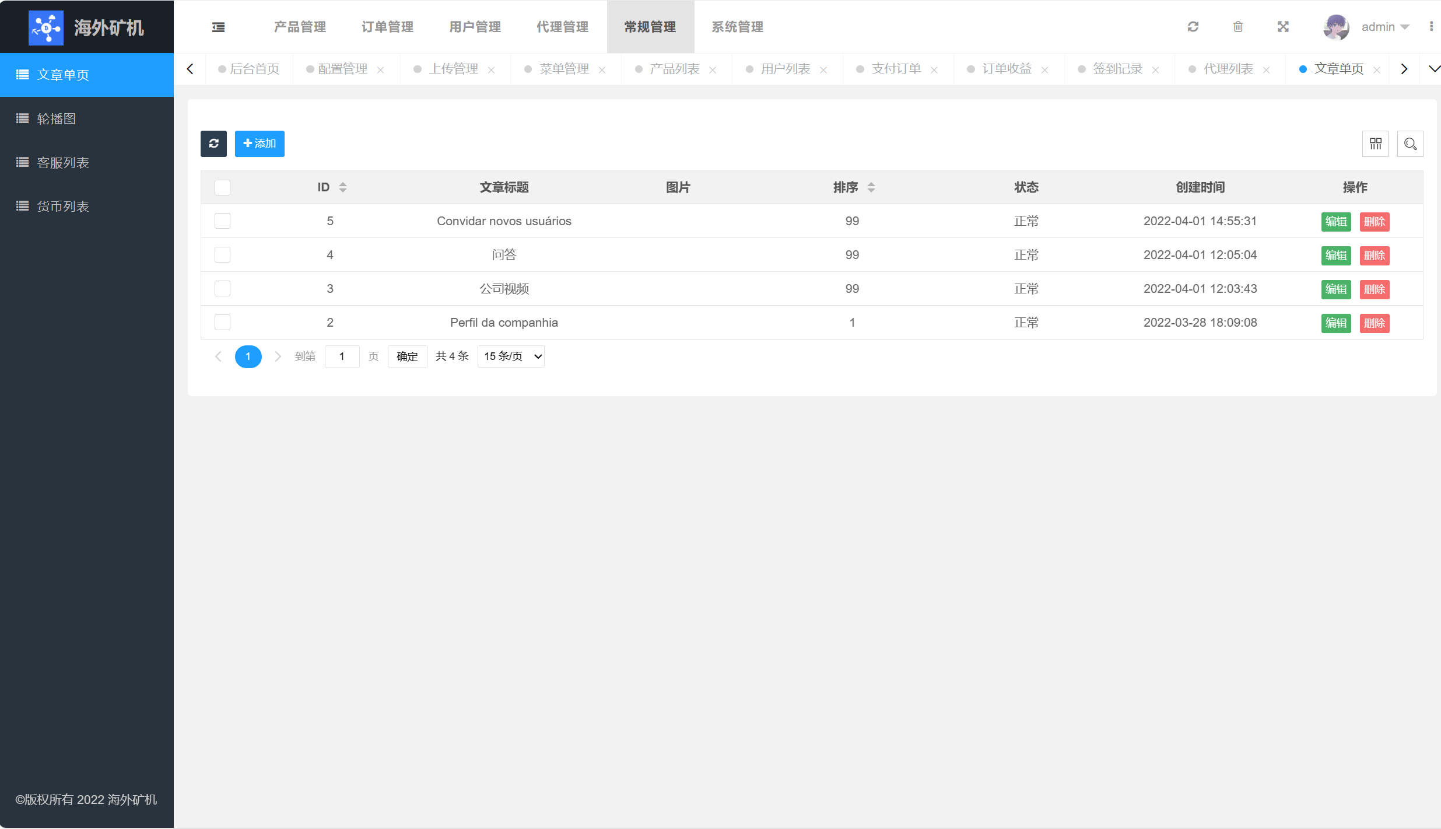Select 文章单页 in the sidebar
This screenshot has width=1441, height=829.
[x=87, y=75]
